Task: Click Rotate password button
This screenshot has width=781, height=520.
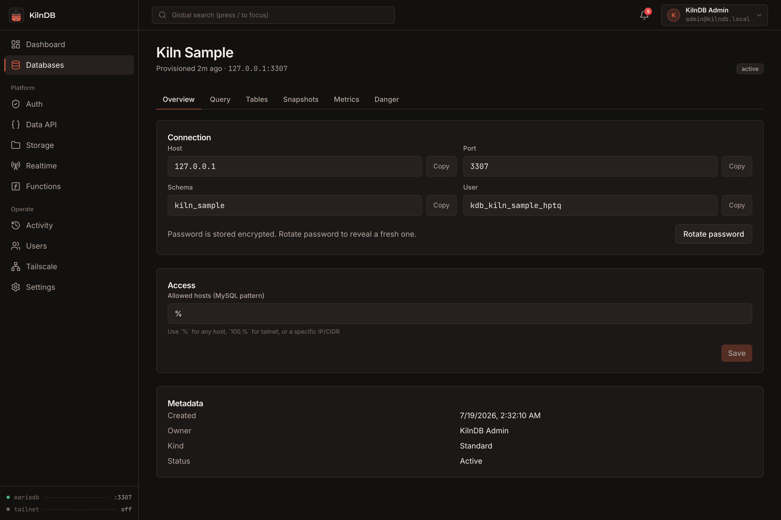Action: click(x=713, y=234)
